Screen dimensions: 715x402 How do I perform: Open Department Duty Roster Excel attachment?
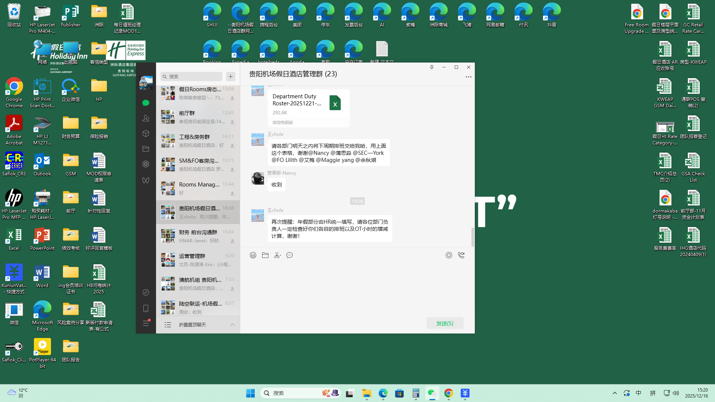308,104
